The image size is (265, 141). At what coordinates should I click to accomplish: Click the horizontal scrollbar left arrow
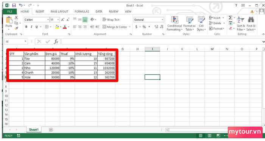point(167,130)
